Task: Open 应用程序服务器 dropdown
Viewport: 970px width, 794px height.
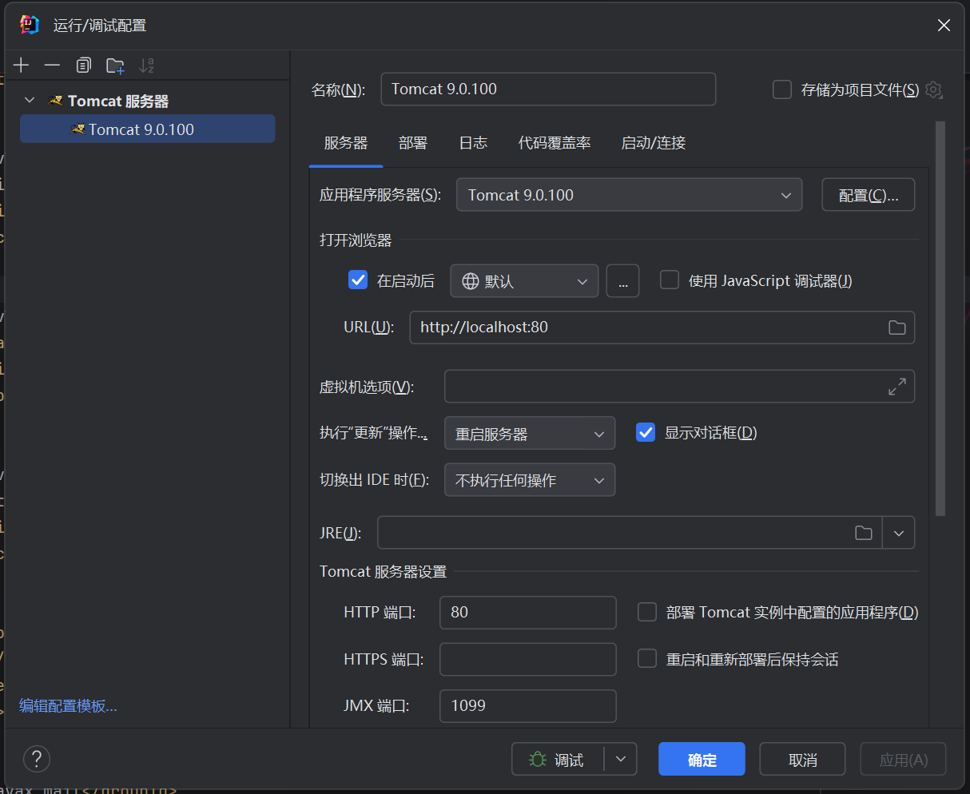Action: tap(629, 195)
